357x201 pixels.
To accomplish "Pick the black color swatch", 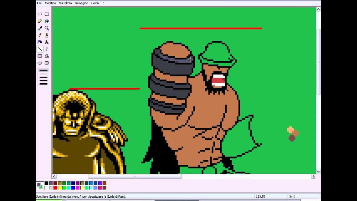I will tap(46, 183).
